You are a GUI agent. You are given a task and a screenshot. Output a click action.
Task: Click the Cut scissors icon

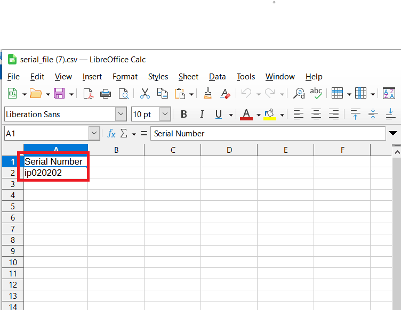(x=145, y=93)
